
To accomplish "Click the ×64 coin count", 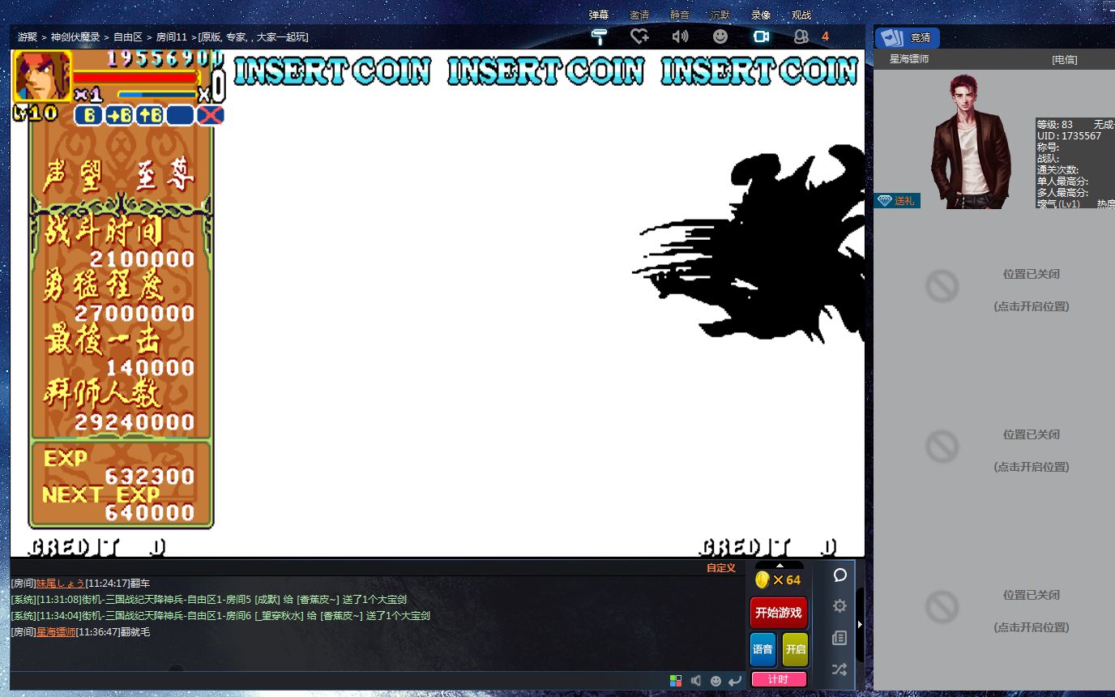I will tap(787, 580).
